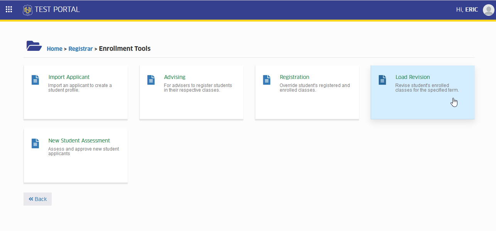The width and height of the screenshot is (496, 231).
Task: Open the New Student Assessment title link
Action: [x=79, y=141]
